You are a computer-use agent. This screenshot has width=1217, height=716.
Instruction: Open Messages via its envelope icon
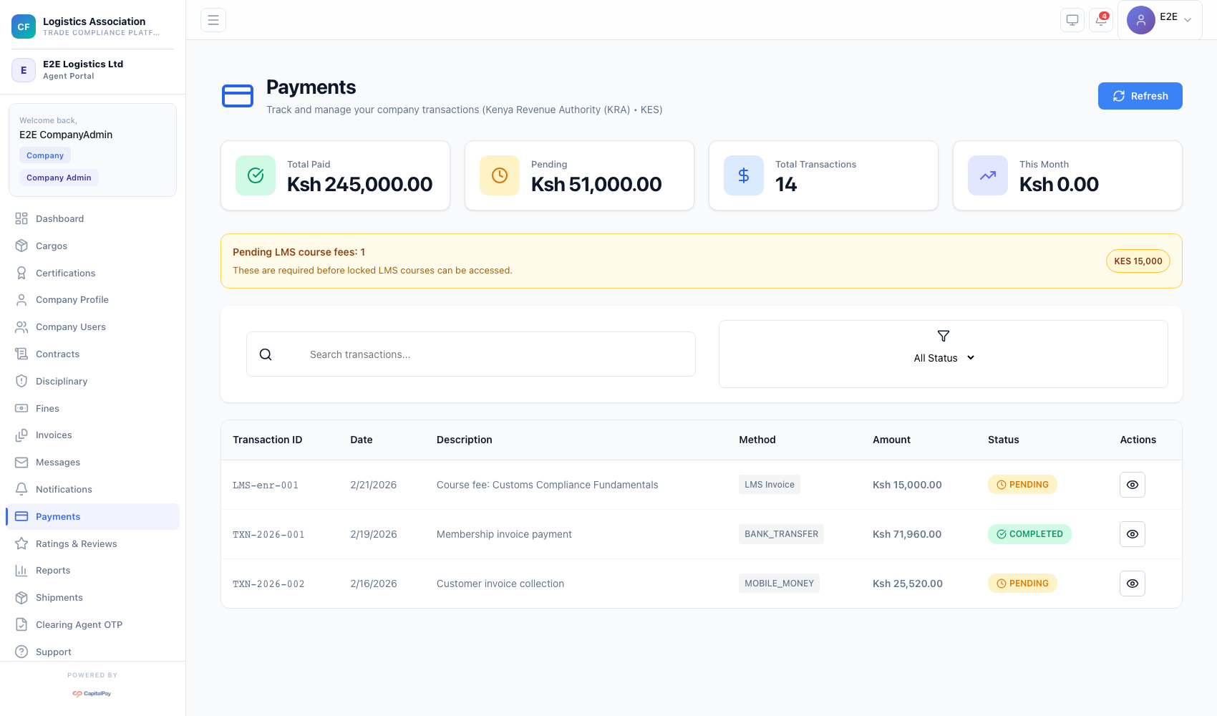tap(21, 462)
